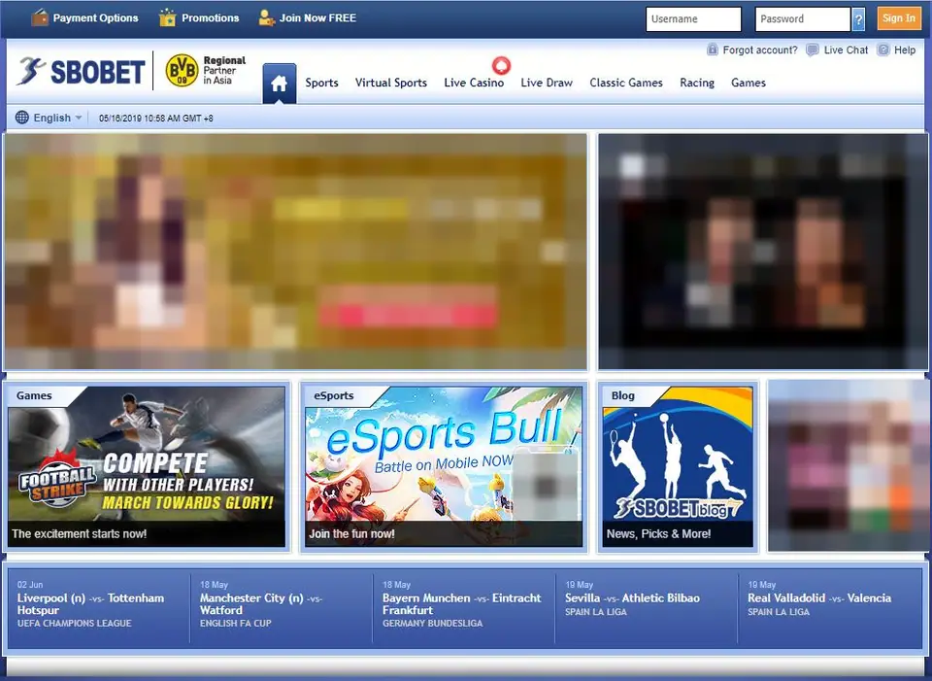This screenshot has width=932, height=681.
Task: Focus the Password field
Action: click(x=803, y=19)
